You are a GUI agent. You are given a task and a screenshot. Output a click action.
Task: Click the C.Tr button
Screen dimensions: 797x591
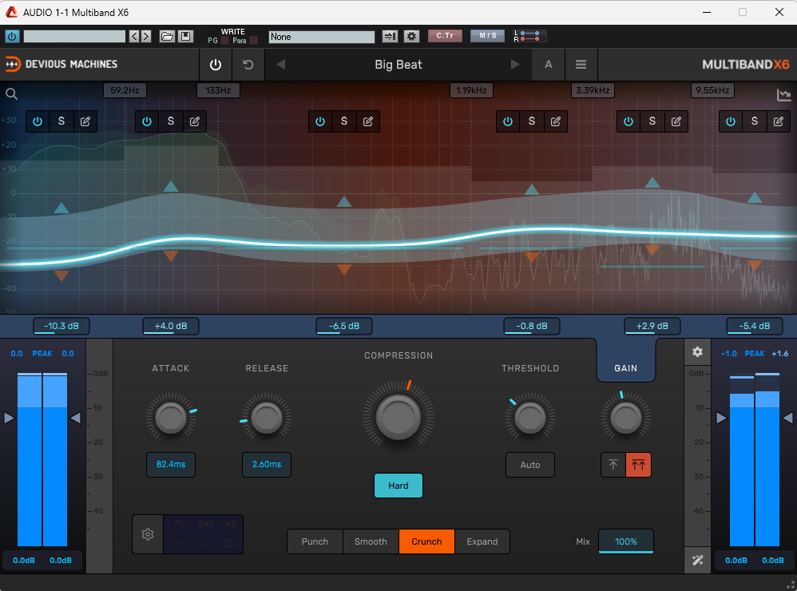(445, 36)
